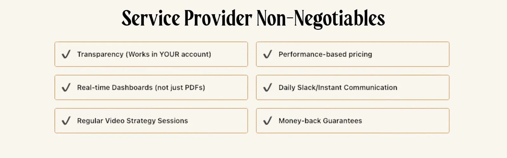Select the "Daily Slack/Instant Communication" label
Viewport: 507px width, 158px height.
click(338, 88)
